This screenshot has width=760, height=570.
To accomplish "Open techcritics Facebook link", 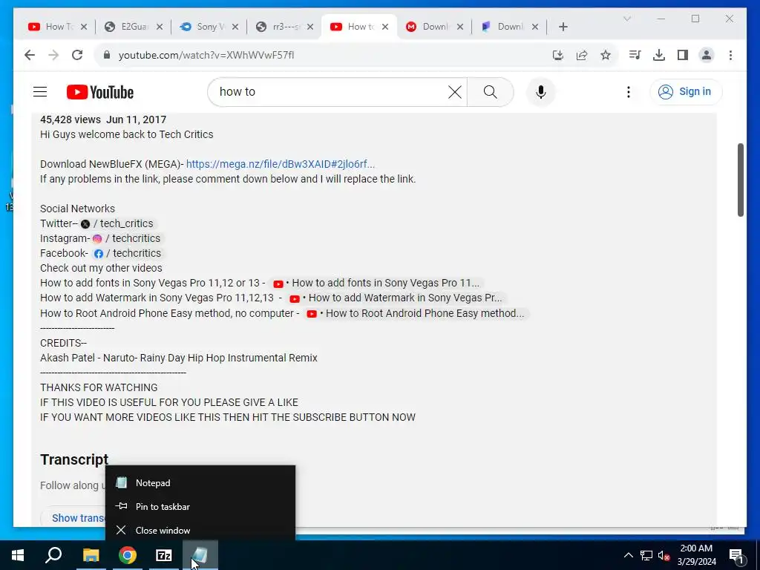I will (x=127, y=253).
